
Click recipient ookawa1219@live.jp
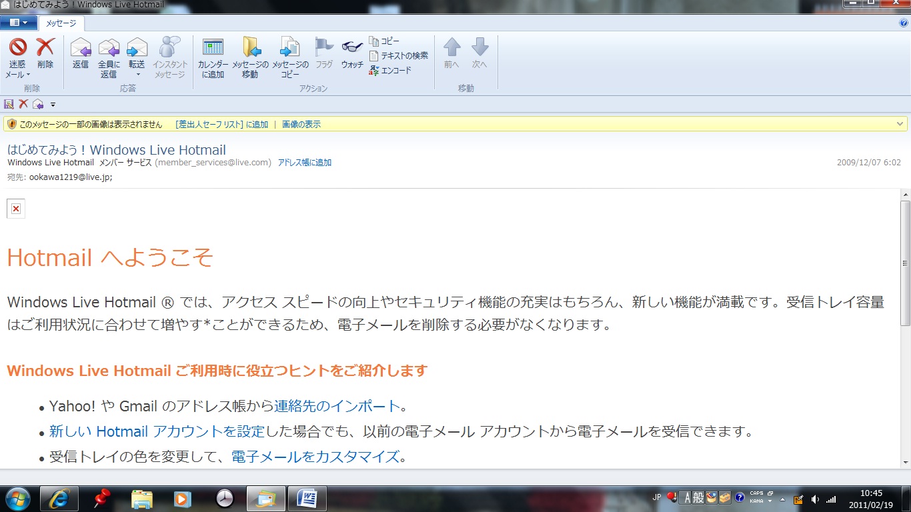[71, 177]
